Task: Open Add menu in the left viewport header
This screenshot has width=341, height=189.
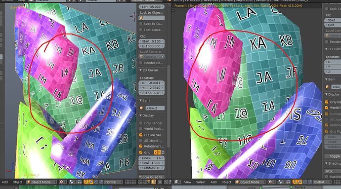Action: pyautogui.click(x=5, y=182)
